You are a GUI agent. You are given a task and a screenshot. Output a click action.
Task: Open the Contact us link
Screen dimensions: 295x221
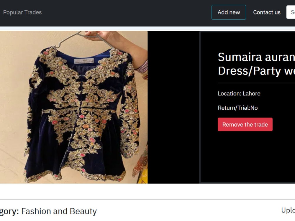pyautogui.click(x=267, y=12)
